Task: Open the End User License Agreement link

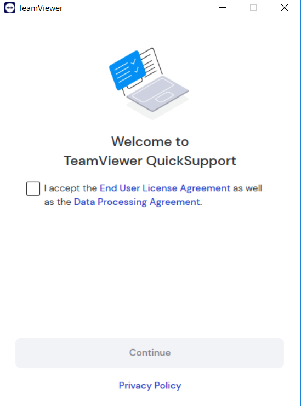Action: click(x=164, y=188)
